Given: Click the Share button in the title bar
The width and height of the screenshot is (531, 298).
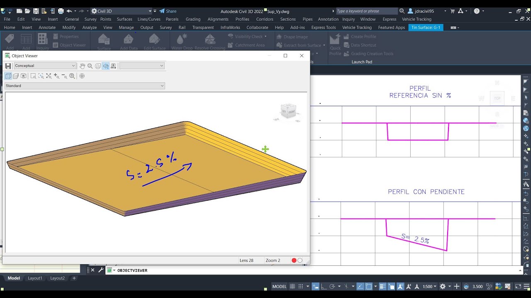Looking at the screenshot, I should [168, 11].
